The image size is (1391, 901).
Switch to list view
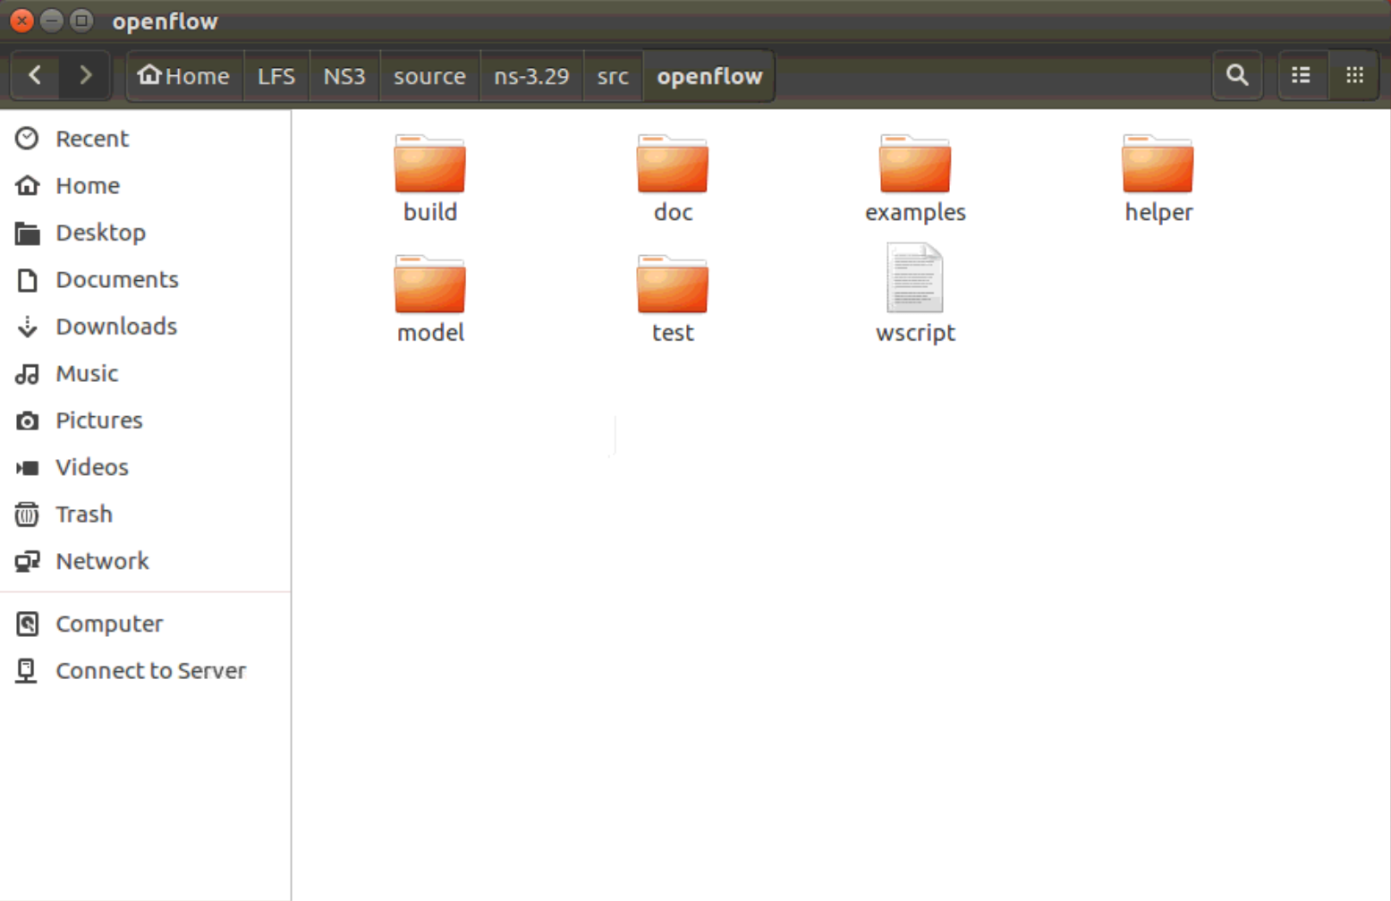click(x=1301, y=75)
